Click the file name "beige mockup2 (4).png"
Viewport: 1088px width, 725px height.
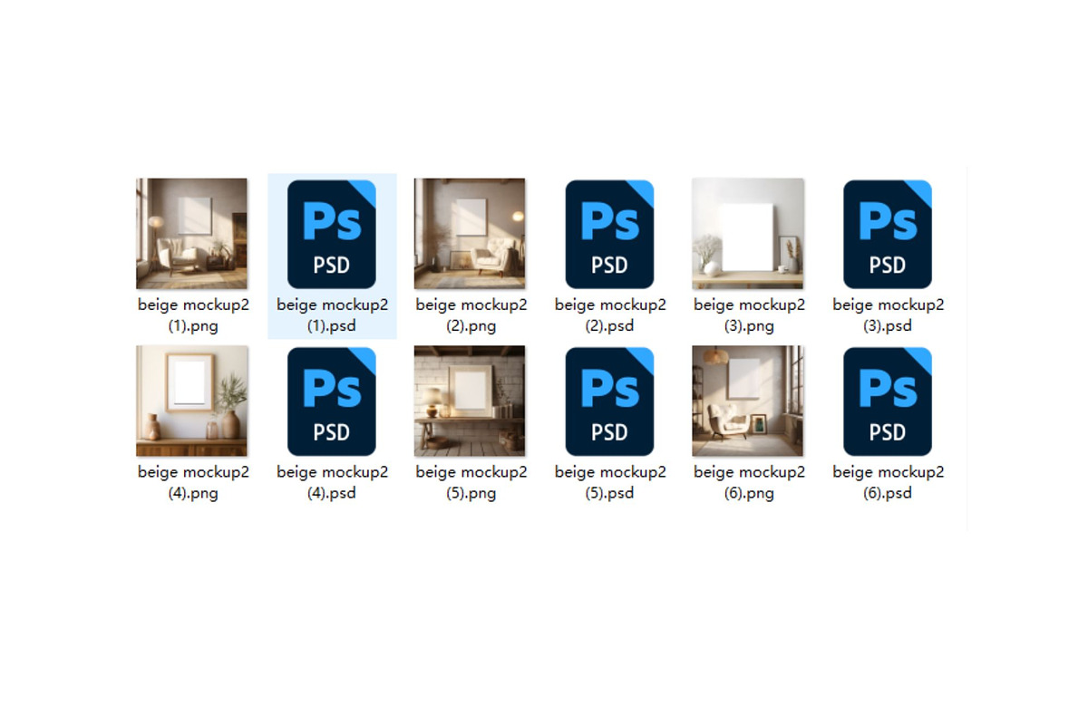coord(193,483)
